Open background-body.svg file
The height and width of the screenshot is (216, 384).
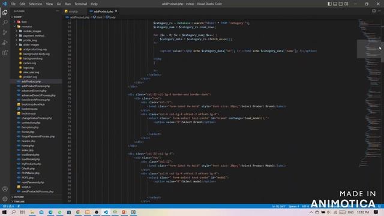pos(37,54)
